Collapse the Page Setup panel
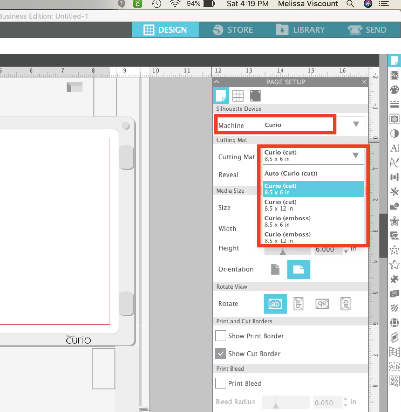 point(217,82)
